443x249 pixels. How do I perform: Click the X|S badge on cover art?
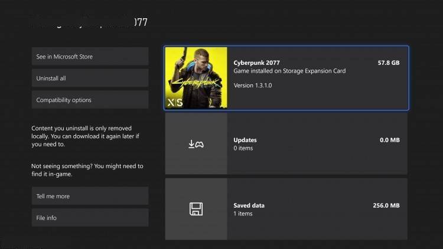(175, 103)
